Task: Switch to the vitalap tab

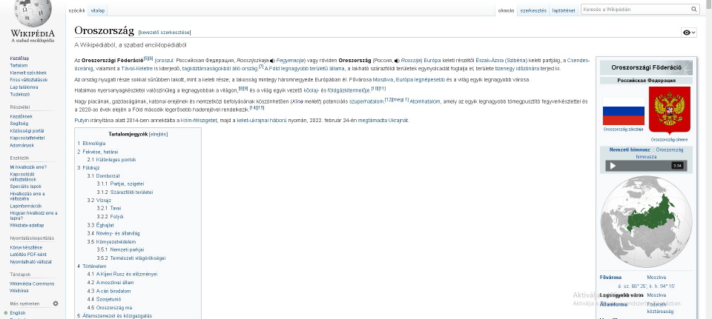Action: pyautogui.click(x=98, y=11)
